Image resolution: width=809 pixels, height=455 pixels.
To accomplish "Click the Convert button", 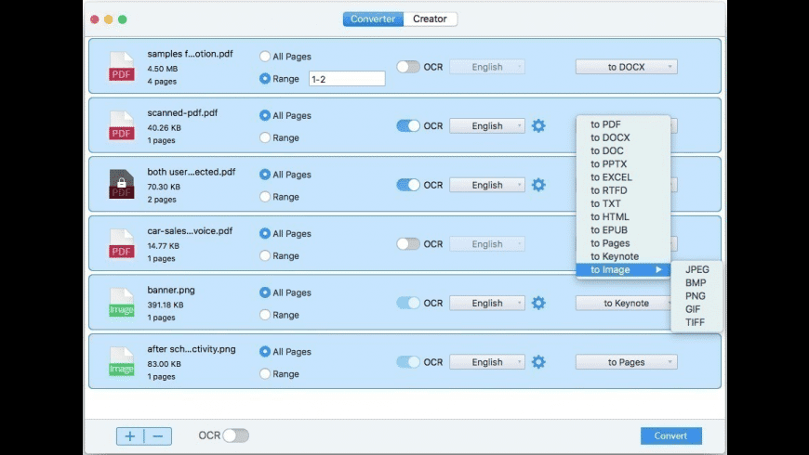I will 670,435.
